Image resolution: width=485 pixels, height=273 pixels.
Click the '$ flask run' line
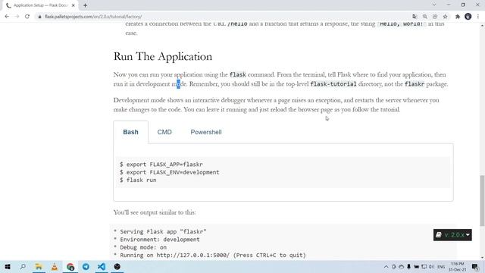tap(138, 180)
